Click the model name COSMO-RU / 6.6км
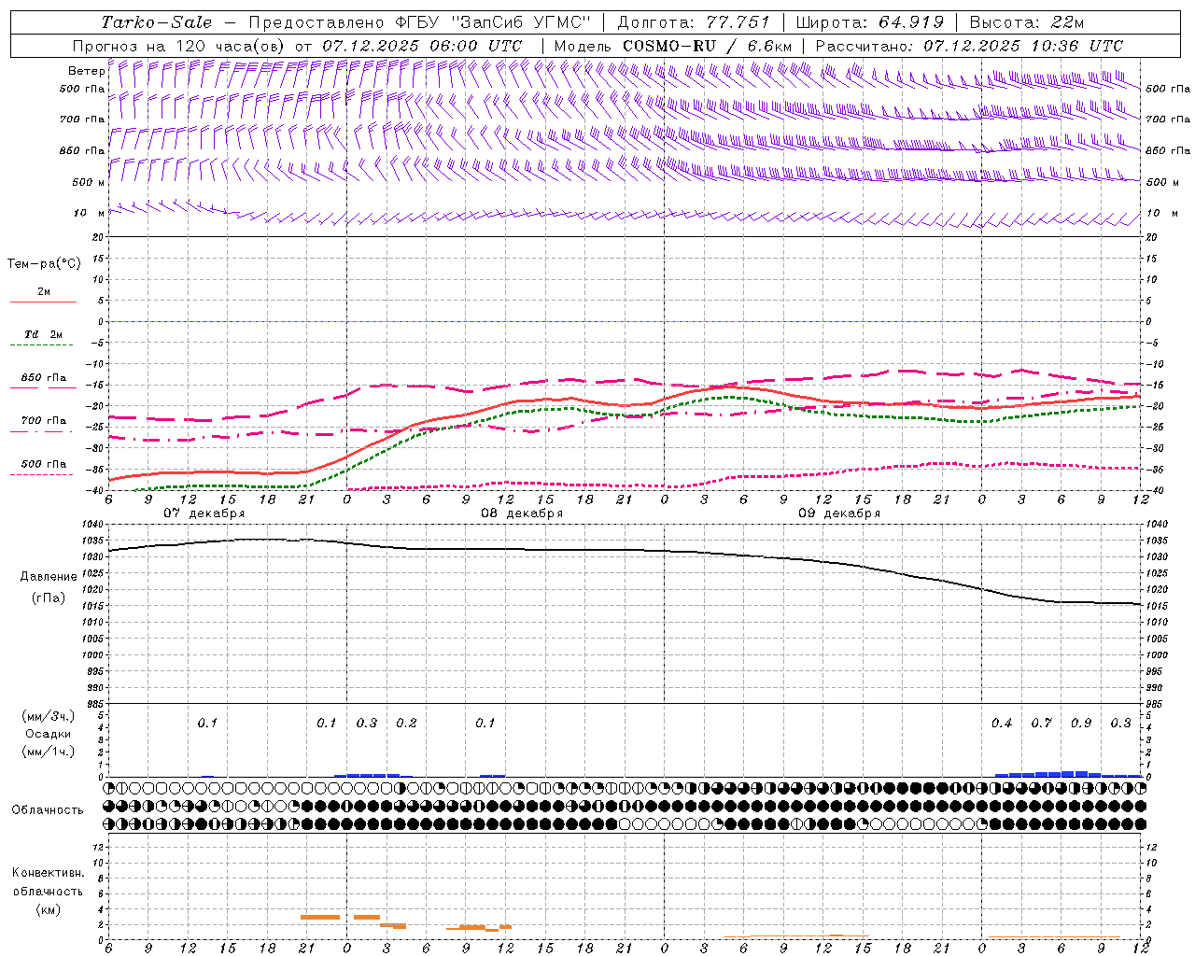This screenshot has height=956, width=1195. 707,46
